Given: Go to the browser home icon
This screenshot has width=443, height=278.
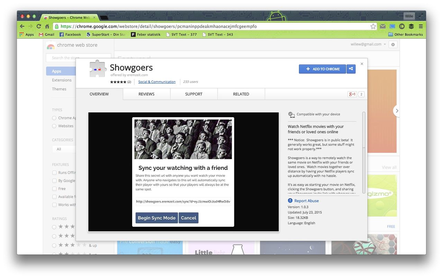Looking at the screenshot, I should pyautogui.click(x=47, y=26).
